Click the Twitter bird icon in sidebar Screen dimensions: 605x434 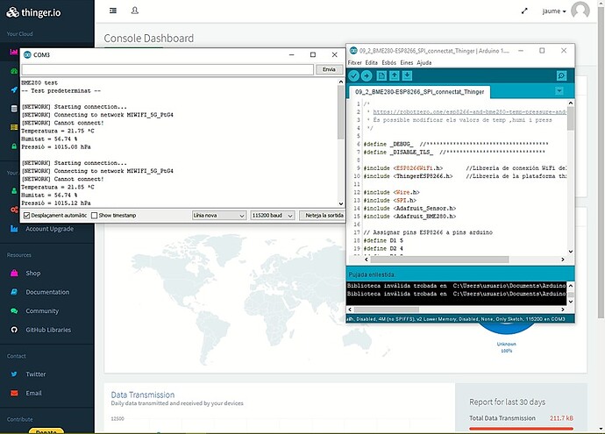(14, 374)
